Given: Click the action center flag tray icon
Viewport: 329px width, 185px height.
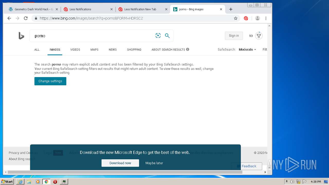Looking at the screenshot, I should [305, 182].
